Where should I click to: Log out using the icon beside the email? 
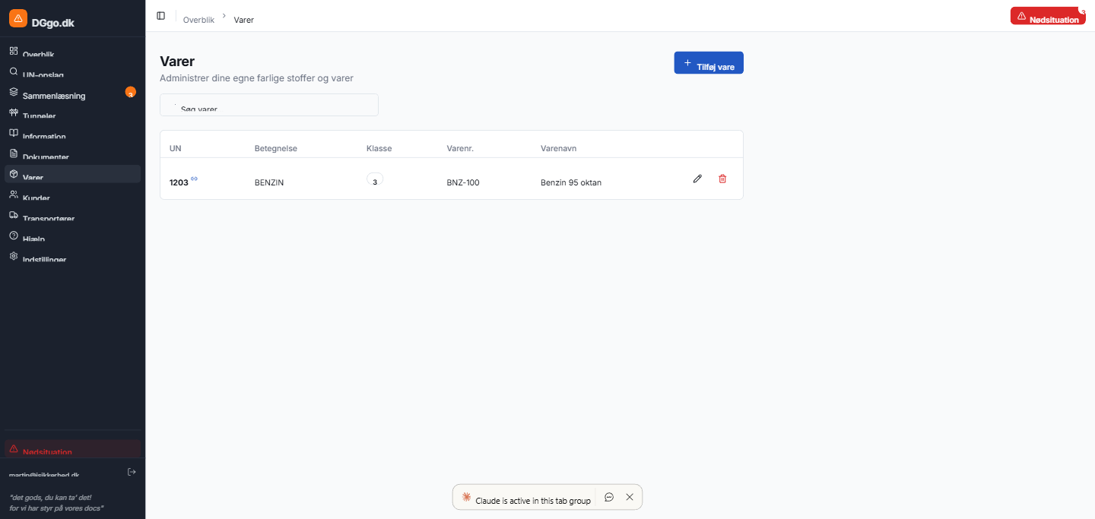(132, 472)
